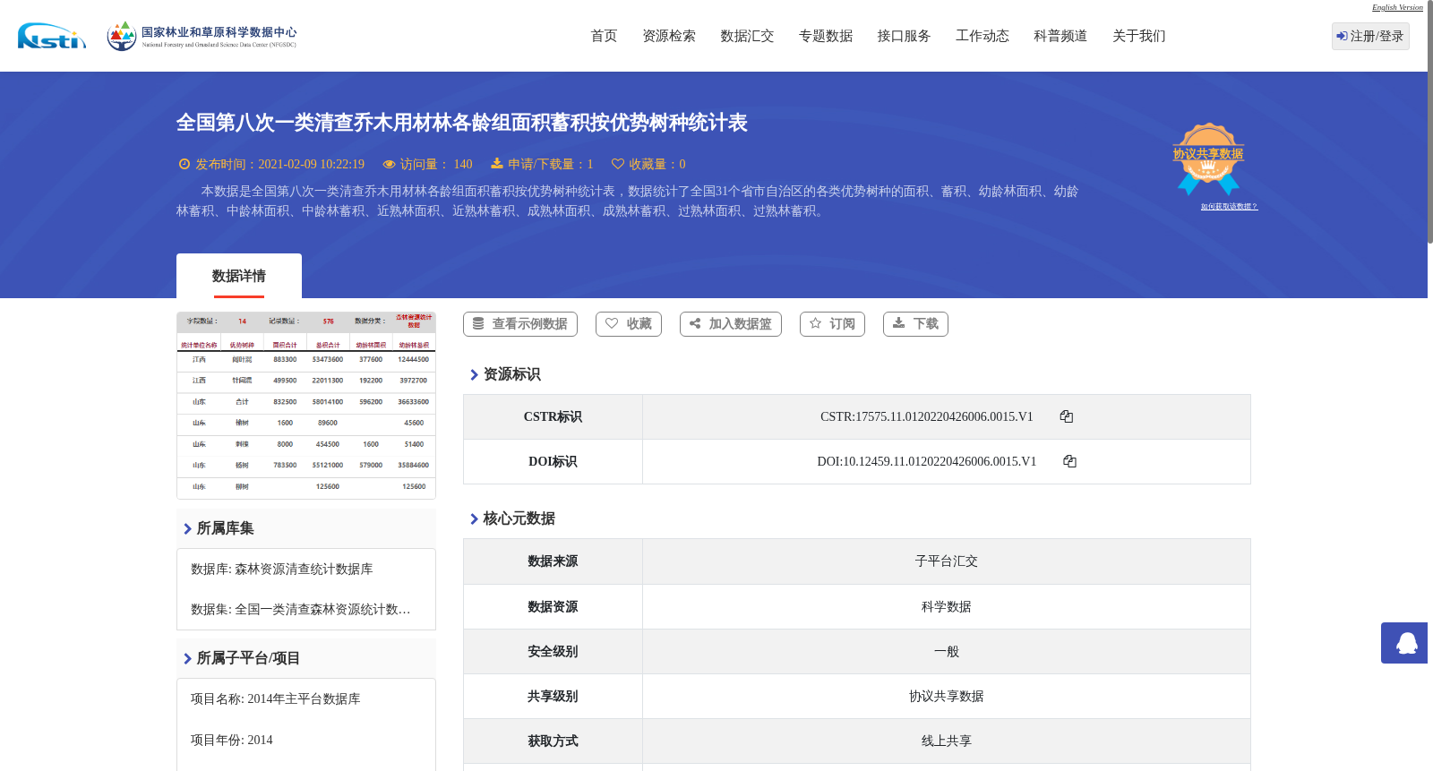Click 如何获取该数据 link
The width and height of the screenshot is (1433, 771).
[1229, 207]
